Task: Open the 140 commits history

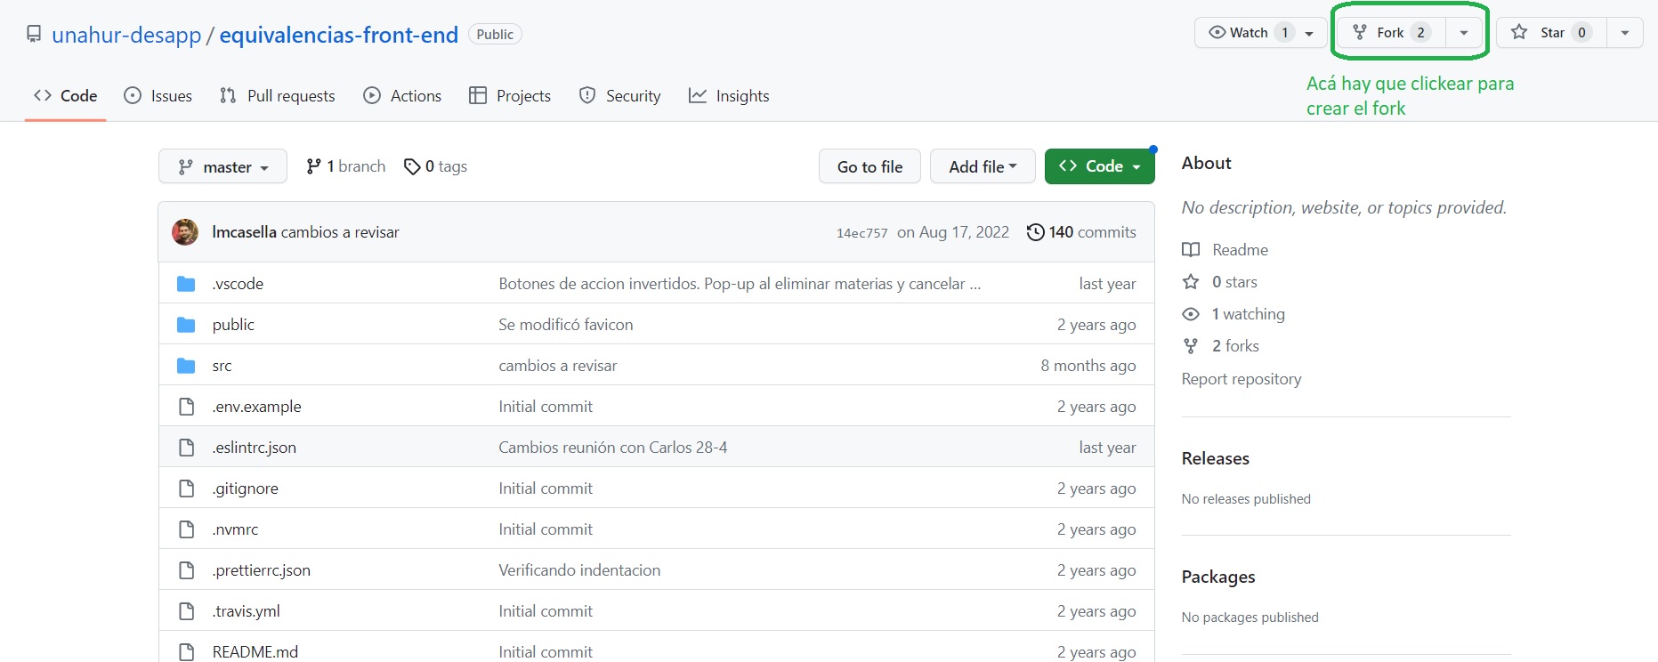Action: click(1081, 232)
